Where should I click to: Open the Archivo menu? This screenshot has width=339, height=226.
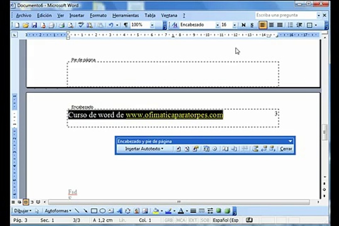(x=24, y=15)
